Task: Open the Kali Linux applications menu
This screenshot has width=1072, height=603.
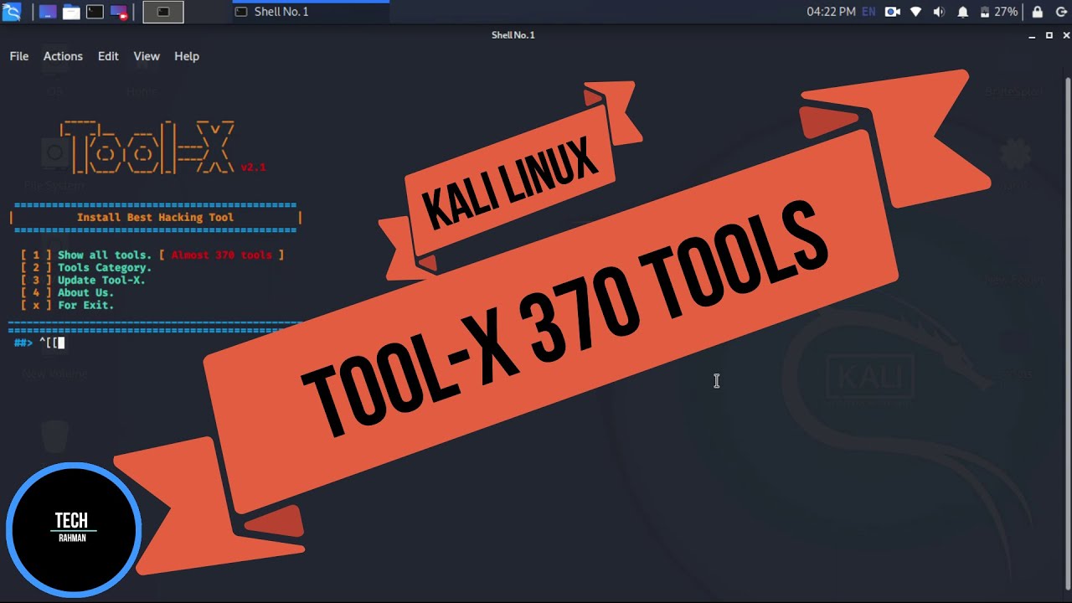Action: point(12,12)
